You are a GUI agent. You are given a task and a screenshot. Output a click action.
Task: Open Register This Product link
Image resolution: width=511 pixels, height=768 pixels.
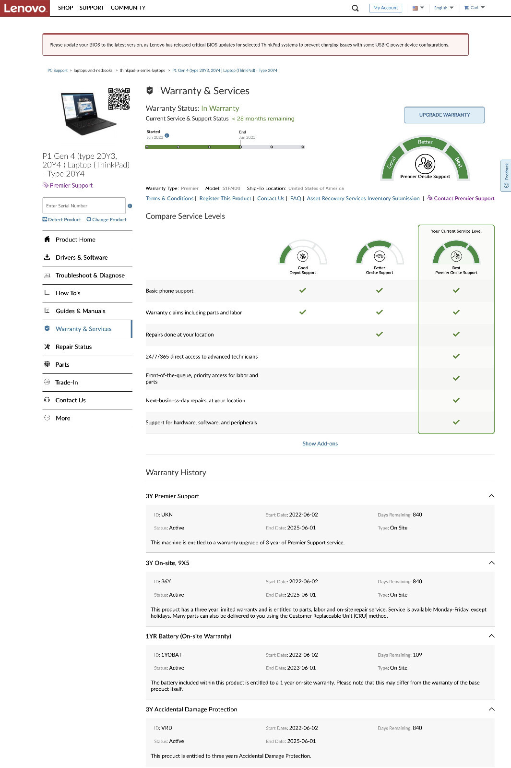pyautogui.click(x=225, y=198)
